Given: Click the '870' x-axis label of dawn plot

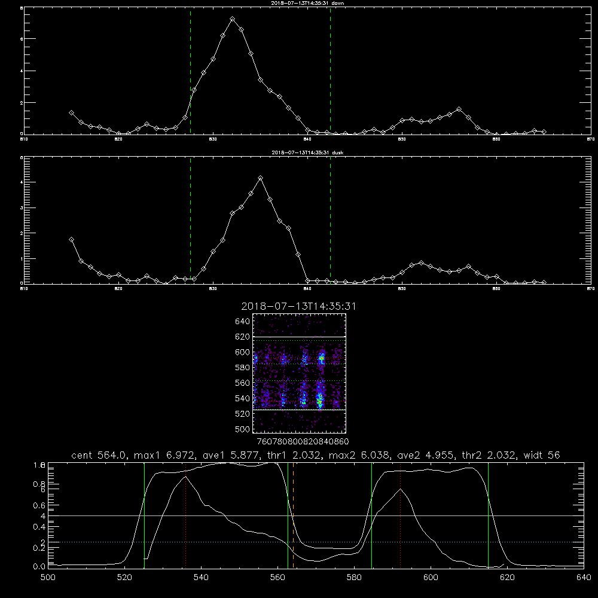Looking at the screenshot, I should tap(591, 139).
